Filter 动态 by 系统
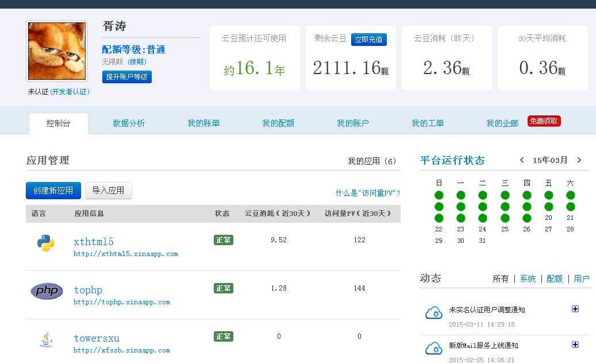596x364 pixels. [x=528, y=279]
